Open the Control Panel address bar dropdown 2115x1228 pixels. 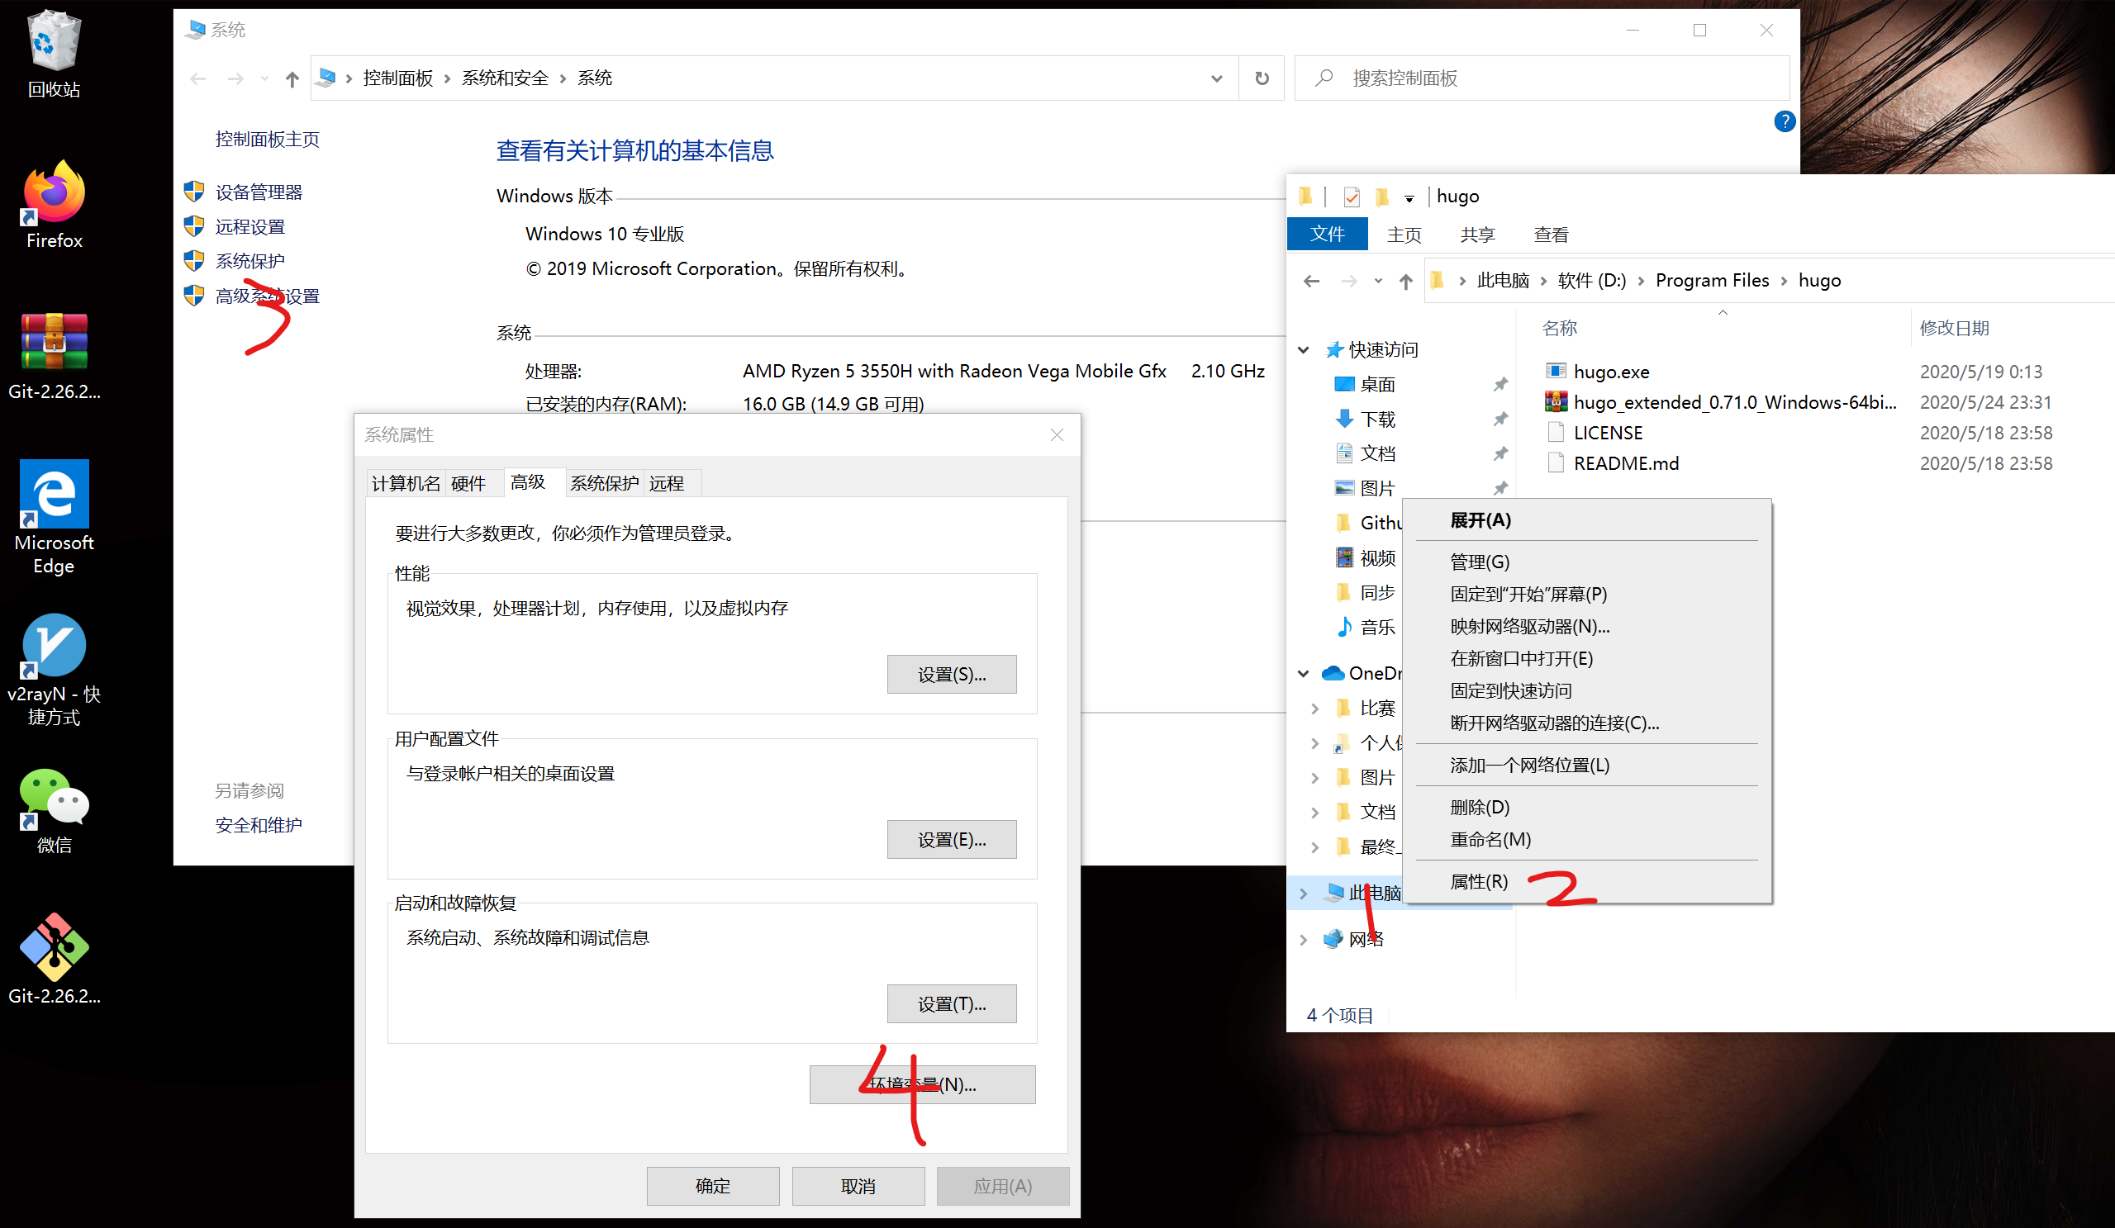(x=1215, y=78)
